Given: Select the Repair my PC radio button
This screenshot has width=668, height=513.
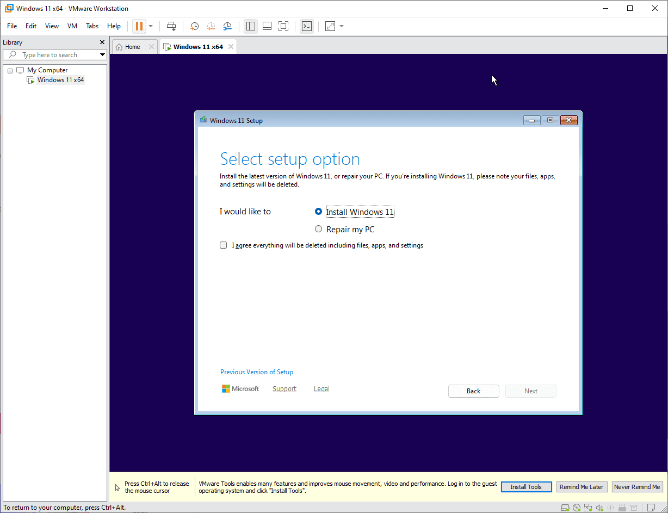Looking at the screenshot, I should [318, 229].
